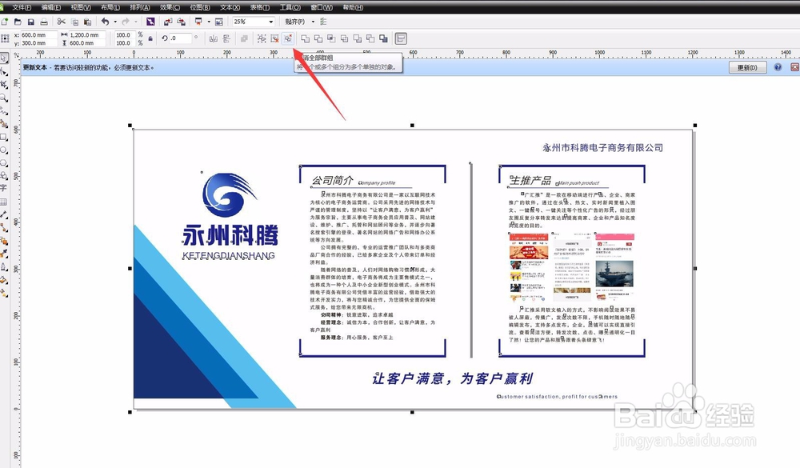This screenshot has width=800, height=468.
Task: Create a new document
Action: click(5, 22)
